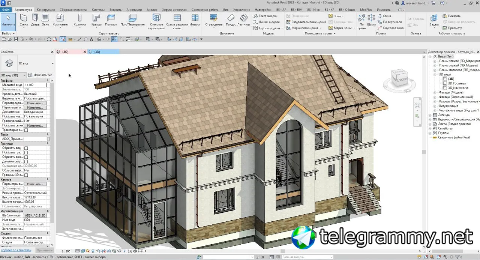This screenshot has width=480, height=260.
Task: Expand the Группы tree node
Action: click(430, 133)
